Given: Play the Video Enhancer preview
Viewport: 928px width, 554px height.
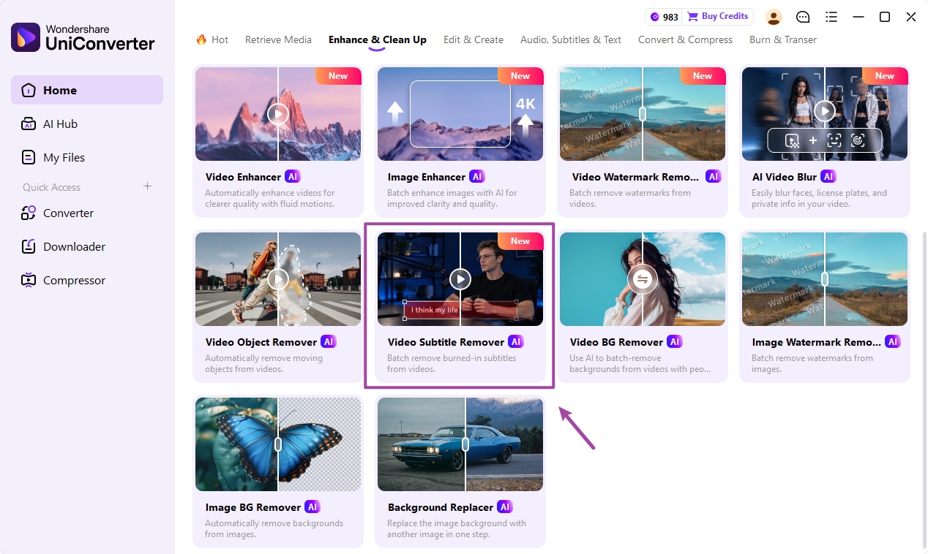Looking at the screenshot, I should pyautogui.click(x=278, y=113).
